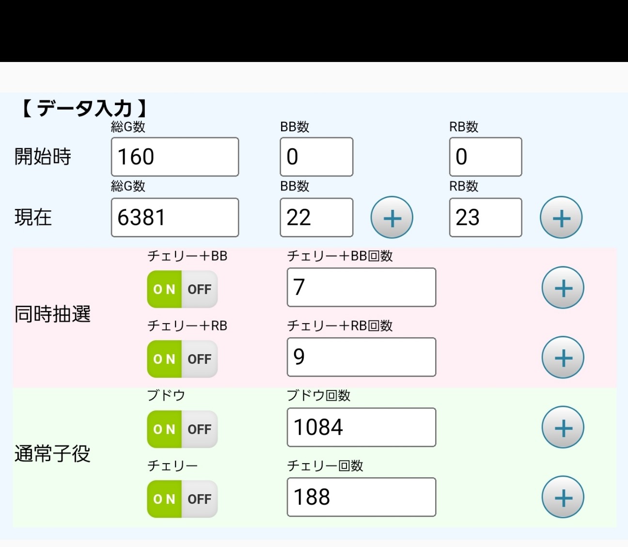
Task: Select the チェリー＋RB回数 field showing 9
Action: tap(361, 357)
